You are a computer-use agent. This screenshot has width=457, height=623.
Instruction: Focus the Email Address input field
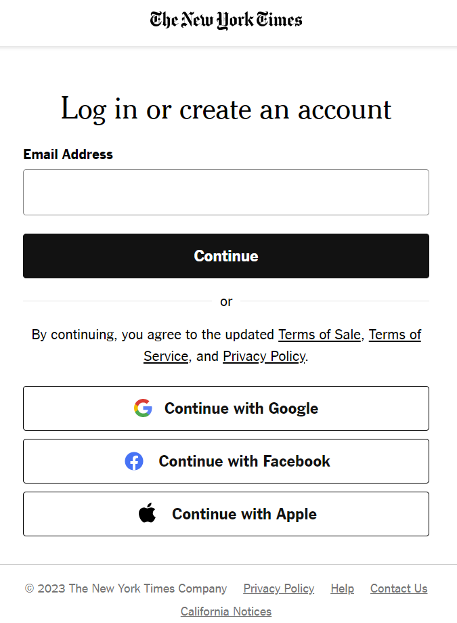[226, 192]
